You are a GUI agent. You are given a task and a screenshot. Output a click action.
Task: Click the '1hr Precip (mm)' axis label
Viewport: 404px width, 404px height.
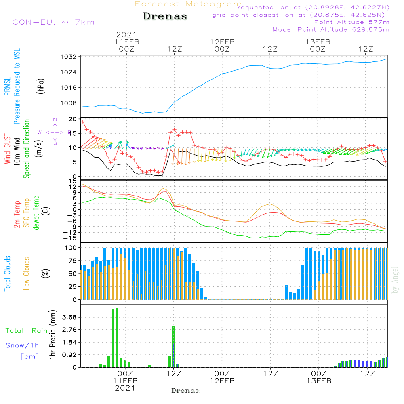(x=53, y=335)
